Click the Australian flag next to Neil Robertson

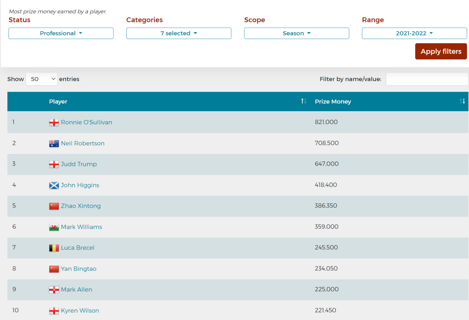tap(54, 144)
